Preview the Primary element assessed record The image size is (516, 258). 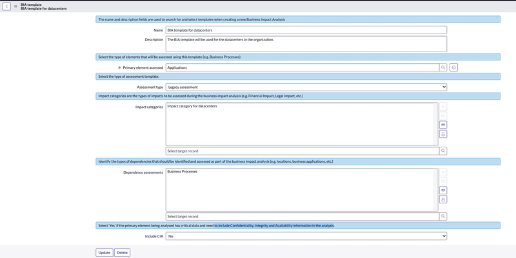(454, 68)
